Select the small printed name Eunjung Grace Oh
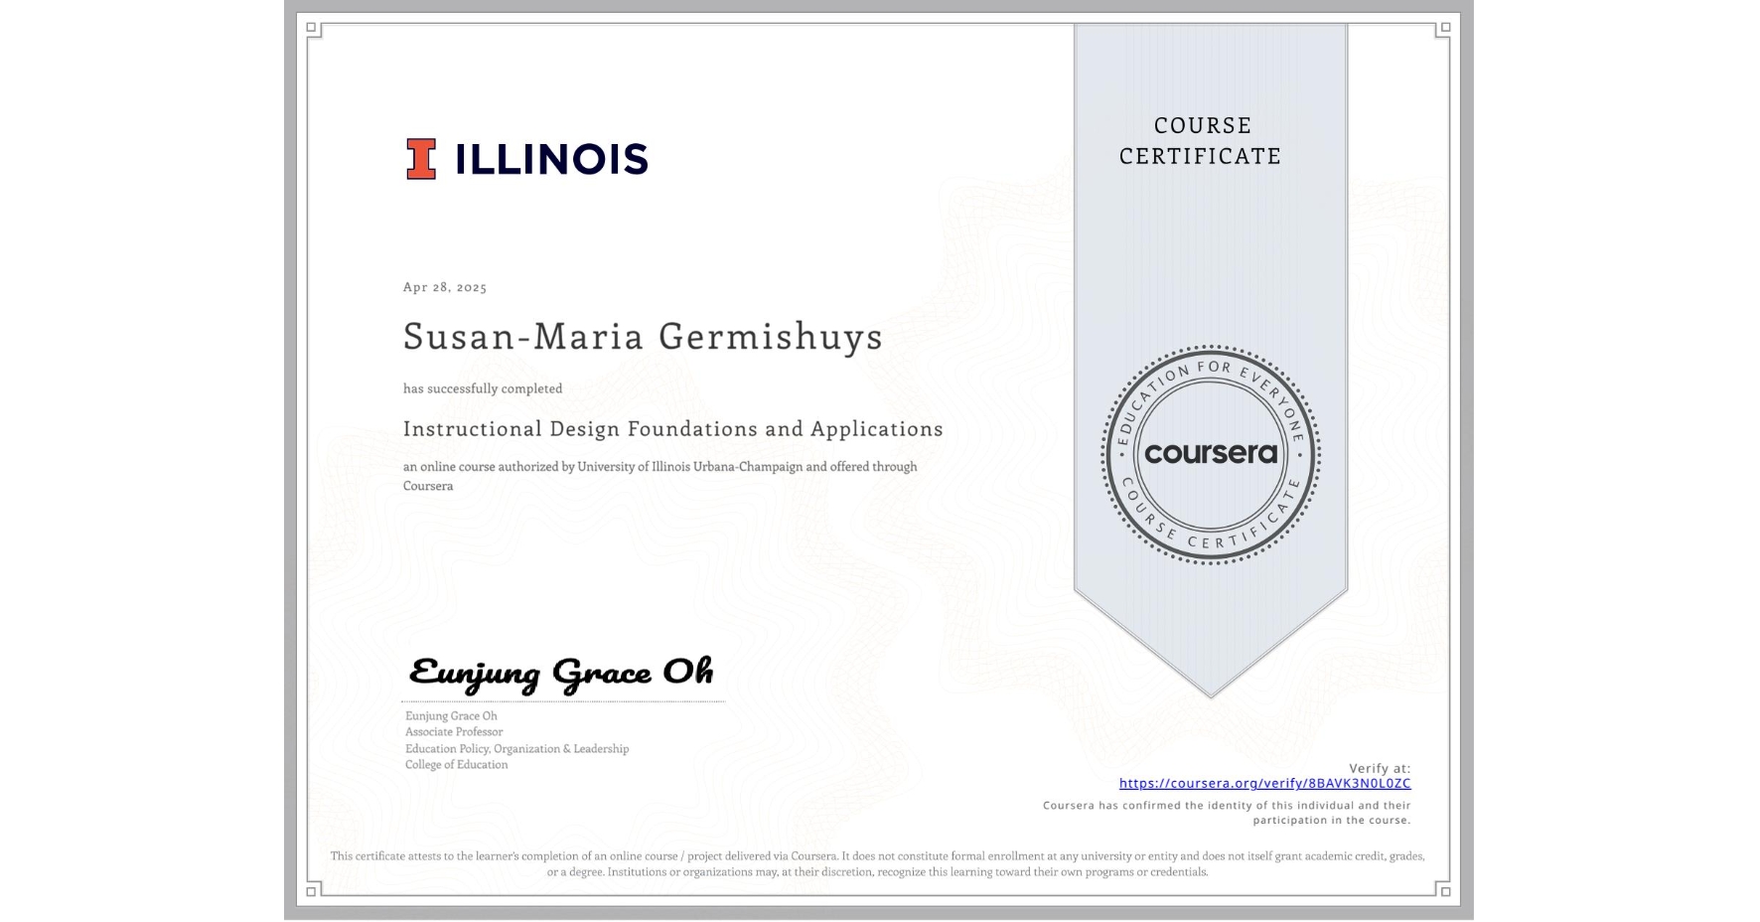The height and width of the screenshot is (922, 1760). [451, 715]
